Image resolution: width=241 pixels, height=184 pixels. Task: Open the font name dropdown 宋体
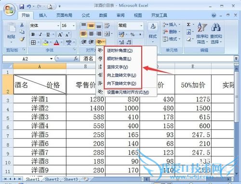(58, 26)
